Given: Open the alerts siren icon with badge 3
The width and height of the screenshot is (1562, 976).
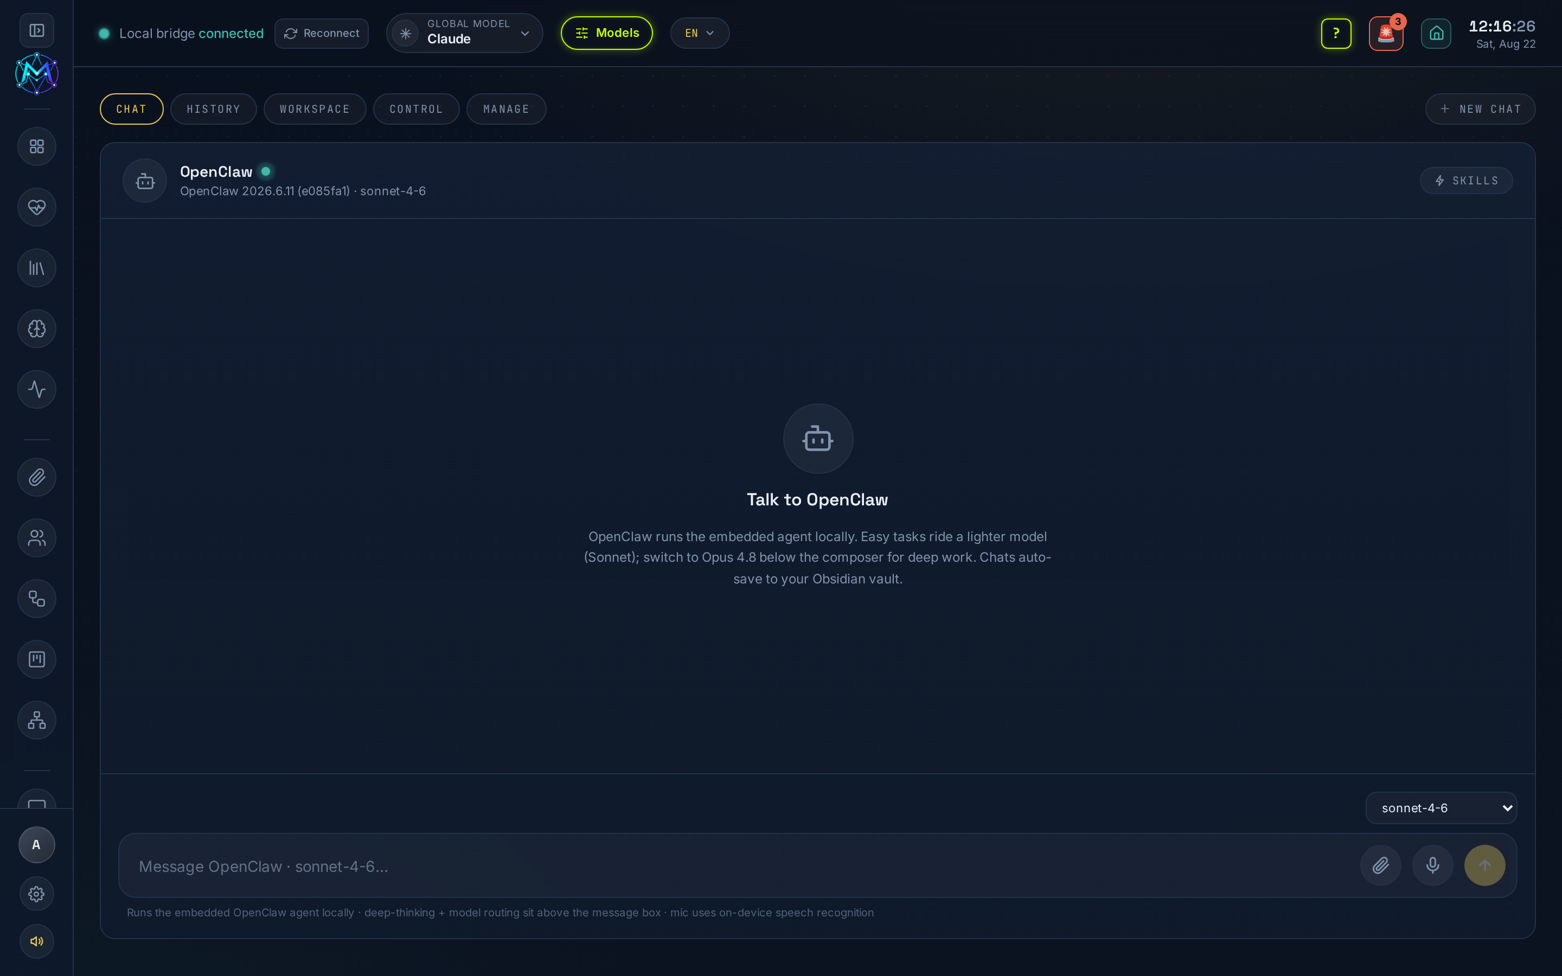Looking at the screenshot, I should point(1386,33).
